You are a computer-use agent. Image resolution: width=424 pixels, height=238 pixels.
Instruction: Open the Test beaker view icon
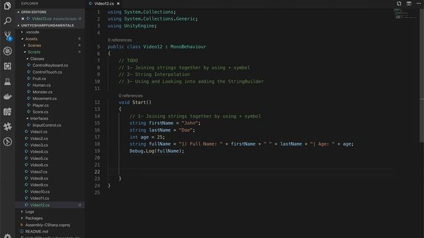pyautogui.click(x=7, y=81)
